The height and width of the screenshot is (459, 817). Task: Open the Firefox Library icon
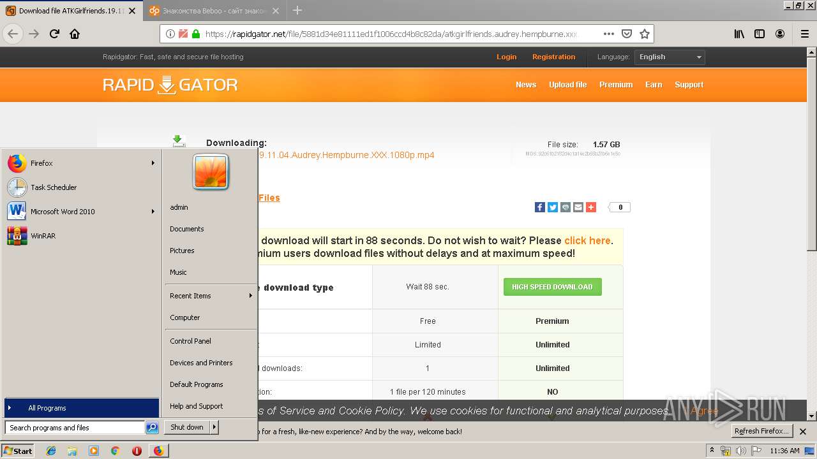(739, 34)
